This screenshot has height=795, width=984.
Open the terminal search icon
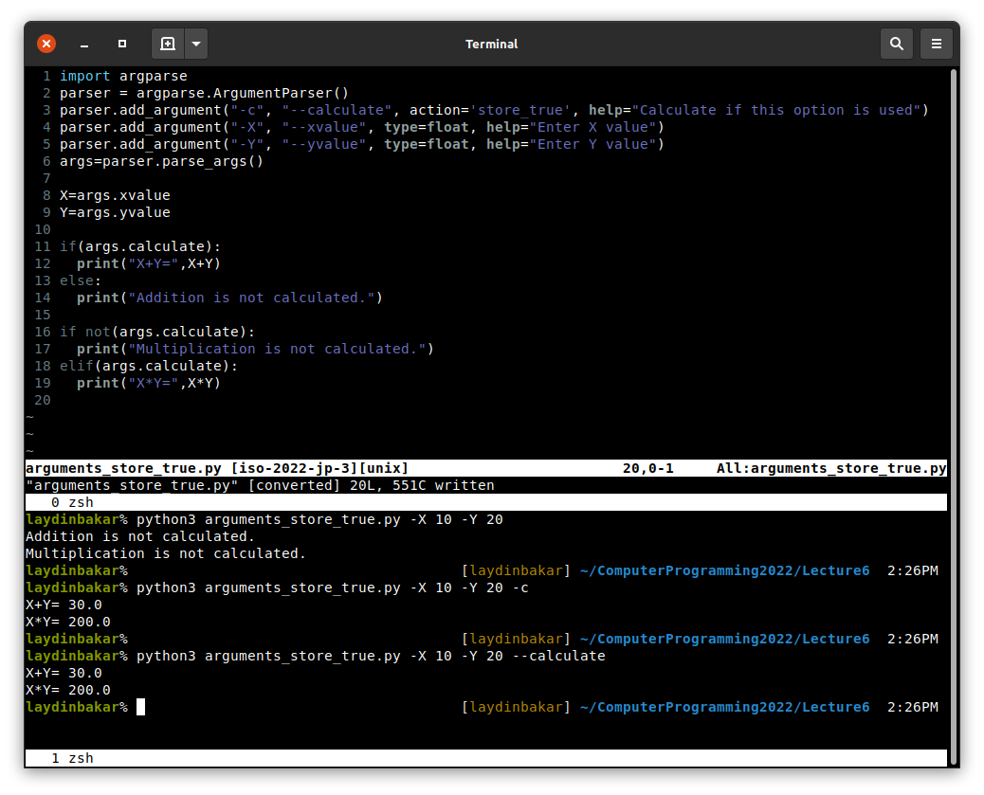[896, 44]
